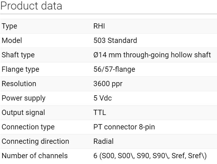Screen dimensions: 217x164
Task: Select the "Radial" direction value
Action: click(x=103, y=141)
